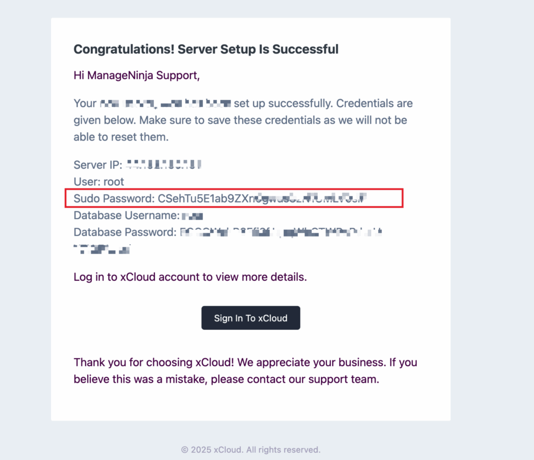Click Log in to xCloud account text

[190, 277]
